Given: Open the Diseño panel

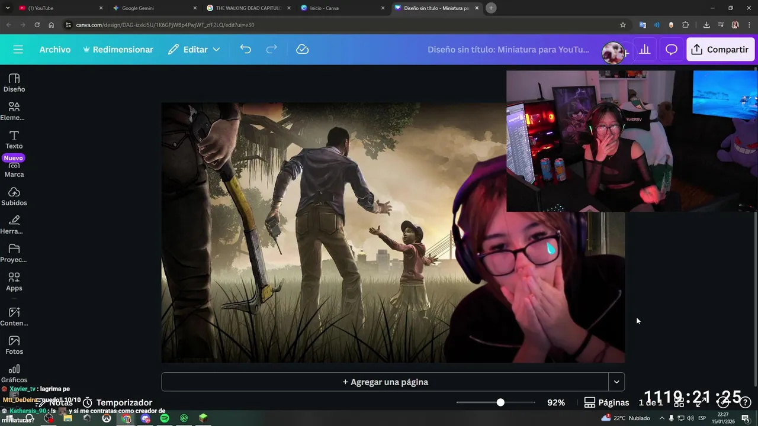Looking at the screenshot, I should pyautogui.click(x=14, y=83).
